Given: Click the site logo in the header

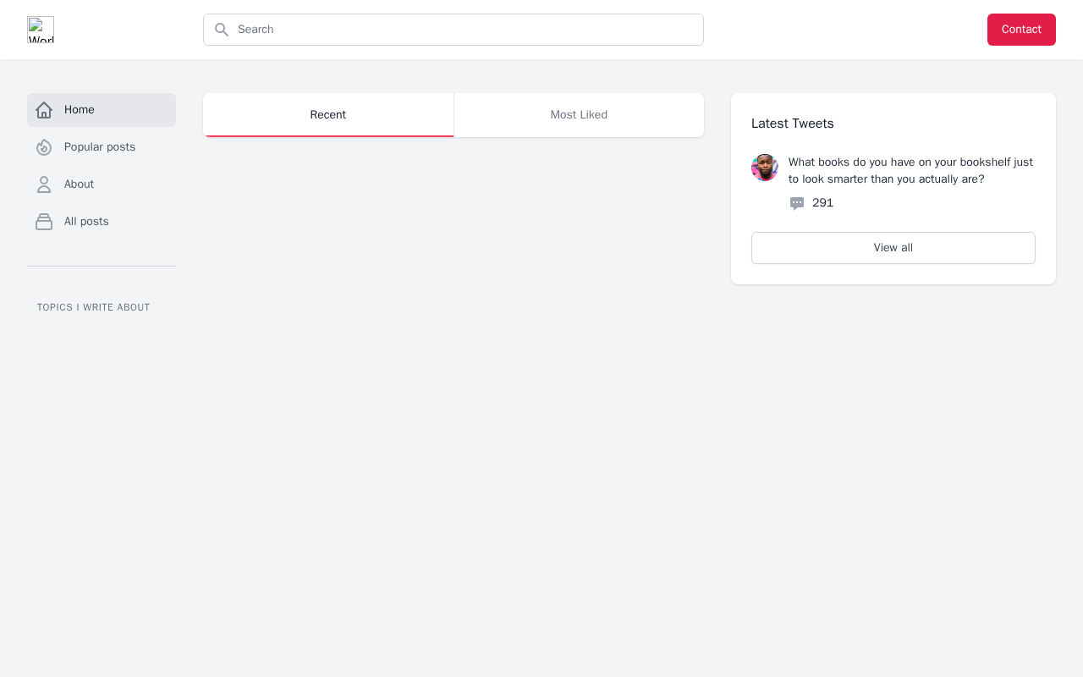Looking at the screenshot, I should [41, 30].
